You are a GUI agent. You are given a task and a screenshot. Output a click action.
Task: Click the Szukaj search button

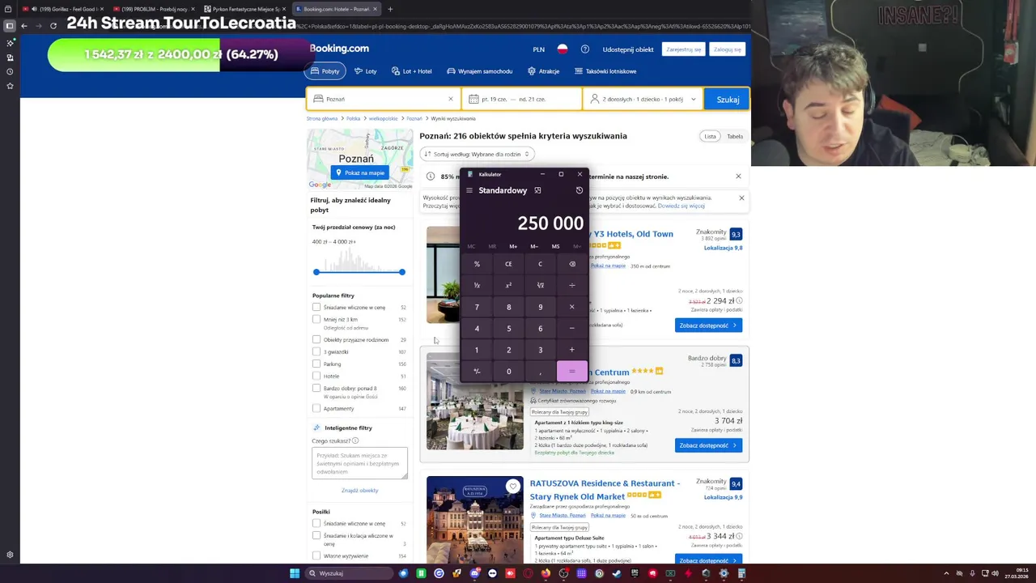click(727, 100)
